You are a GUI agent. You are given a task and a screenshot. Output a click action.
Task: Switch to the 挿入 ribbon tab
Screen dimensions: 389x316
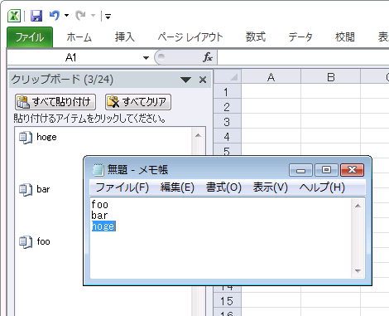click(x=125, y=37)
